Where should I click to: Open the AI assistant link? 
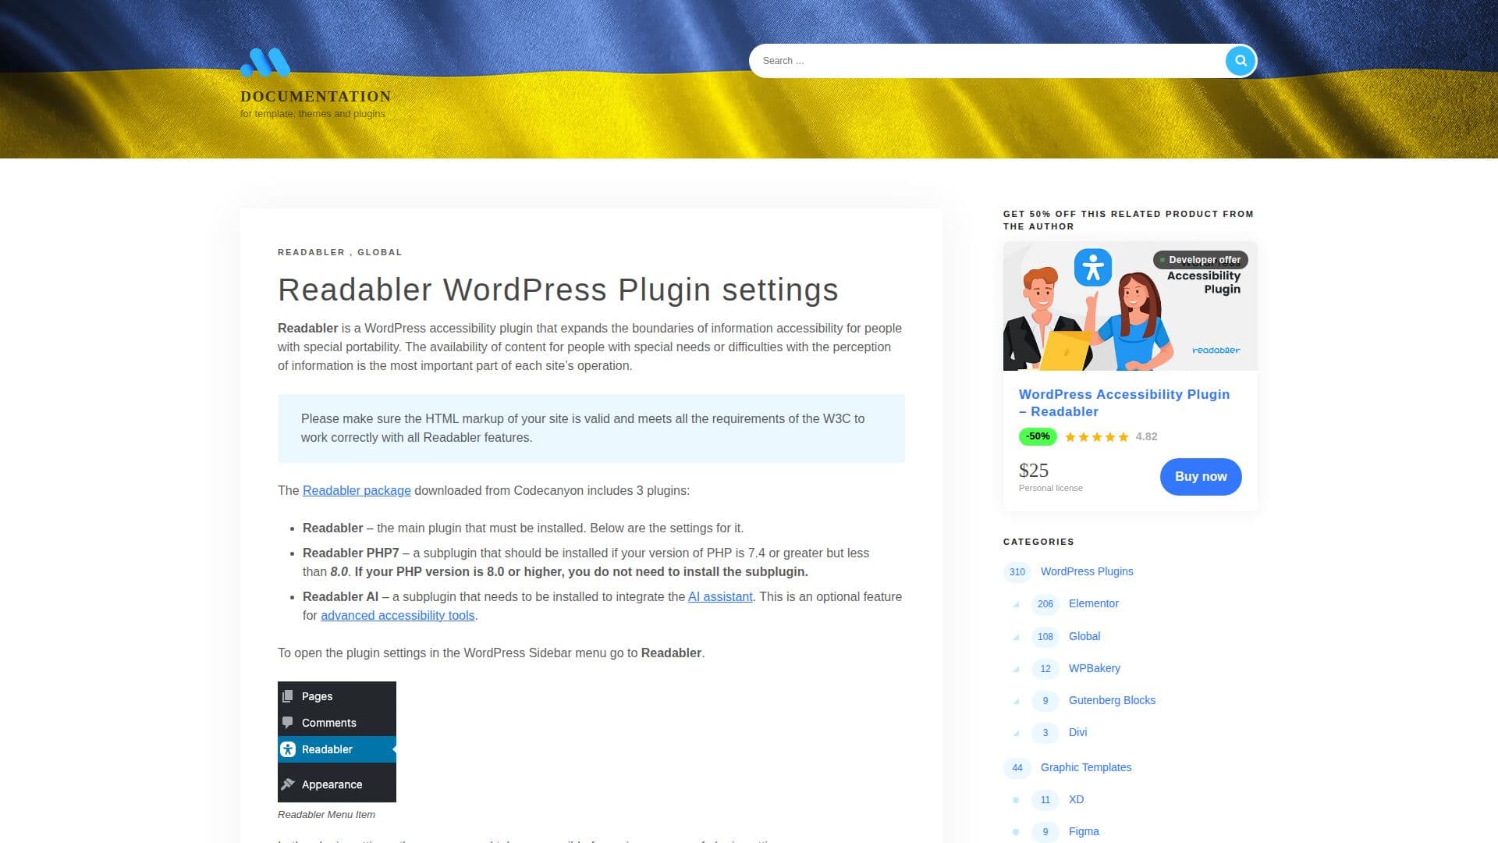click(x=720, y=596)
